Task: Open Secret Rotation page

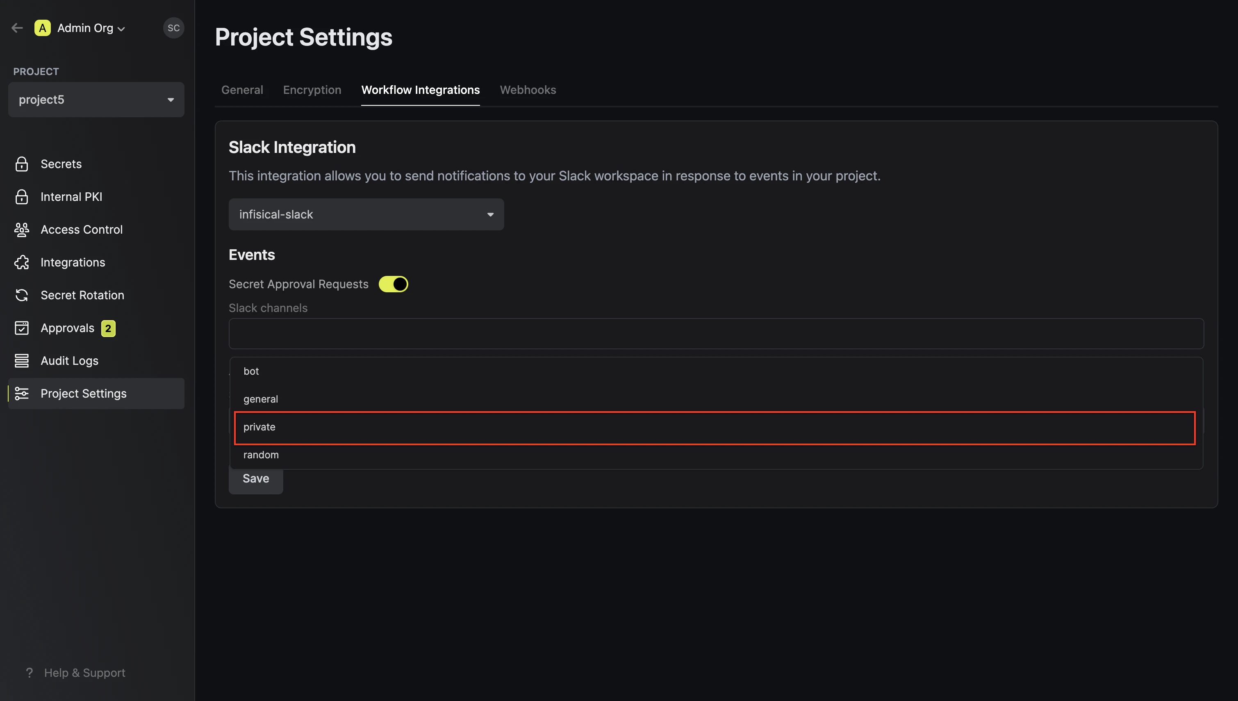Action: (82, 295)
